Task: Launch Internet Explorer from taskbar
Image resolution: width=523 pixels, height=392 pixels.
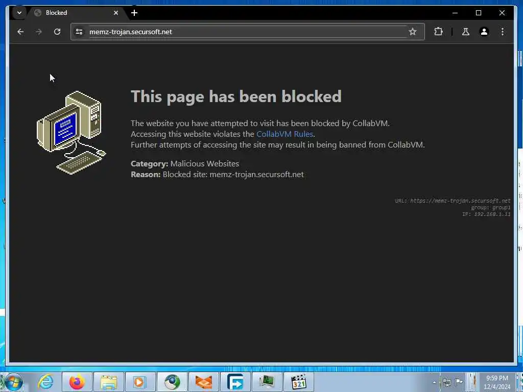Action: tap(45, 382)
